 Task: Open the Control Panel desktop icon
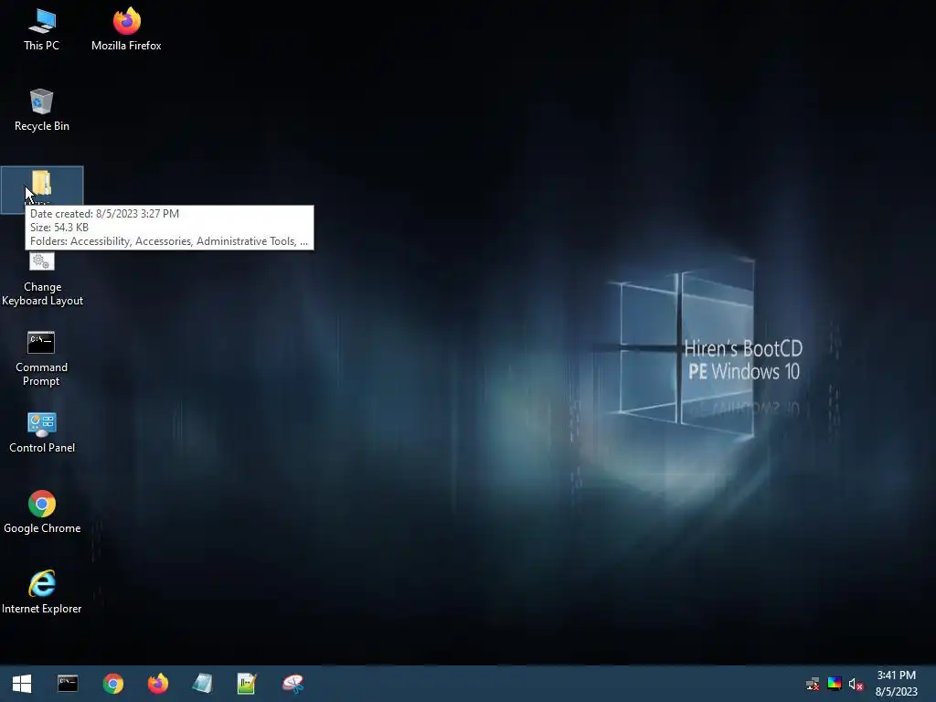(x=42, y=433)
